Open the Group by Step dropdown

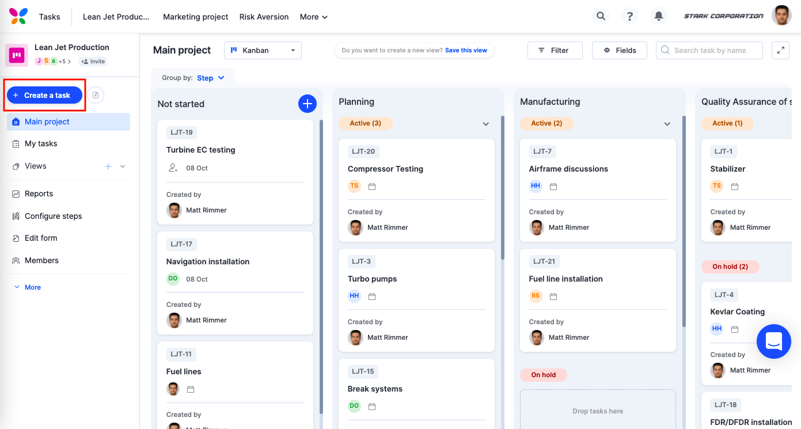click(x=211, y=78)
